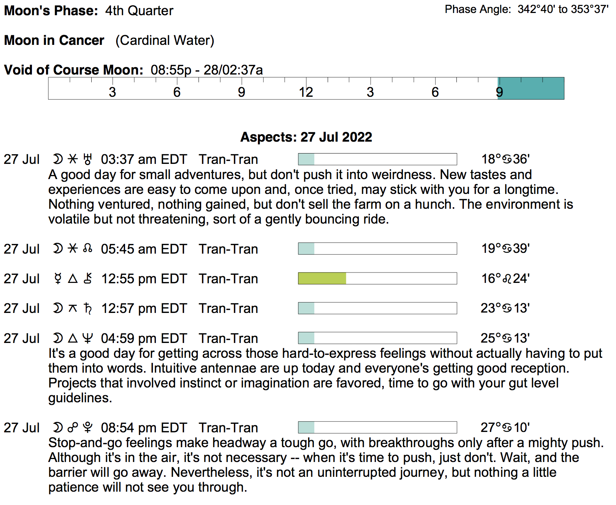Click the first 6 mark on the hour timeline

[177, 92]
